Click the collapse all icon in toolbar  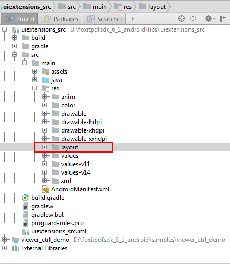(x=193, y=18)
